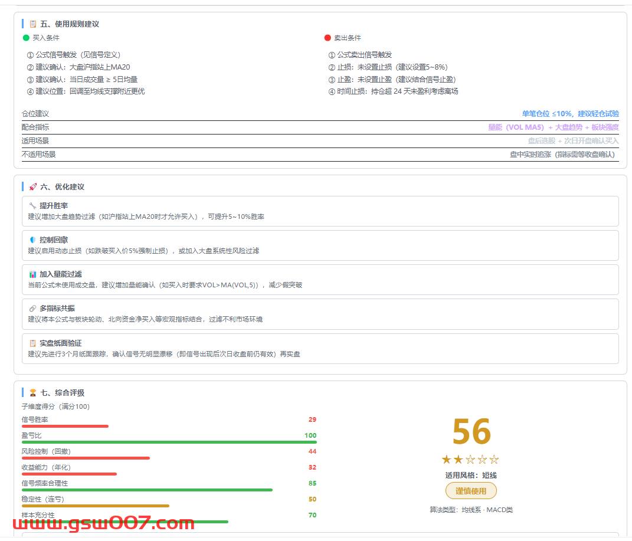This screenshot has height=541, width=632.
Task: Click the large 56 overall score
Action: [x=471, y=432]
